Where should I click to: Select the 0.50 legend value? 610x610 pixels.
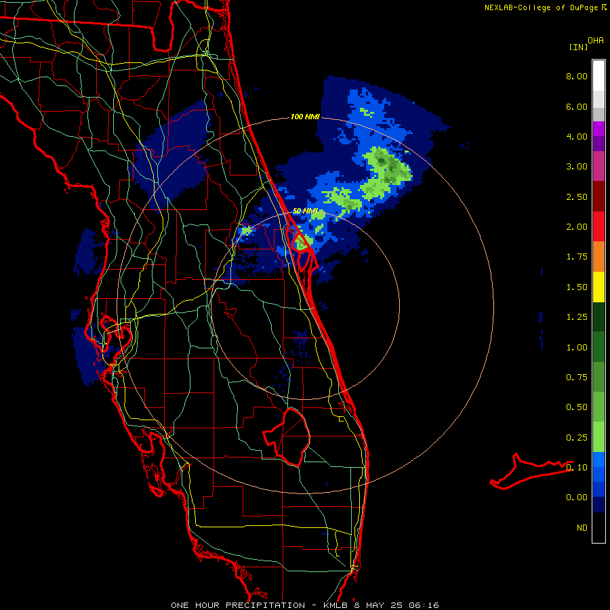pyautogui.click(x=577, y=407)
